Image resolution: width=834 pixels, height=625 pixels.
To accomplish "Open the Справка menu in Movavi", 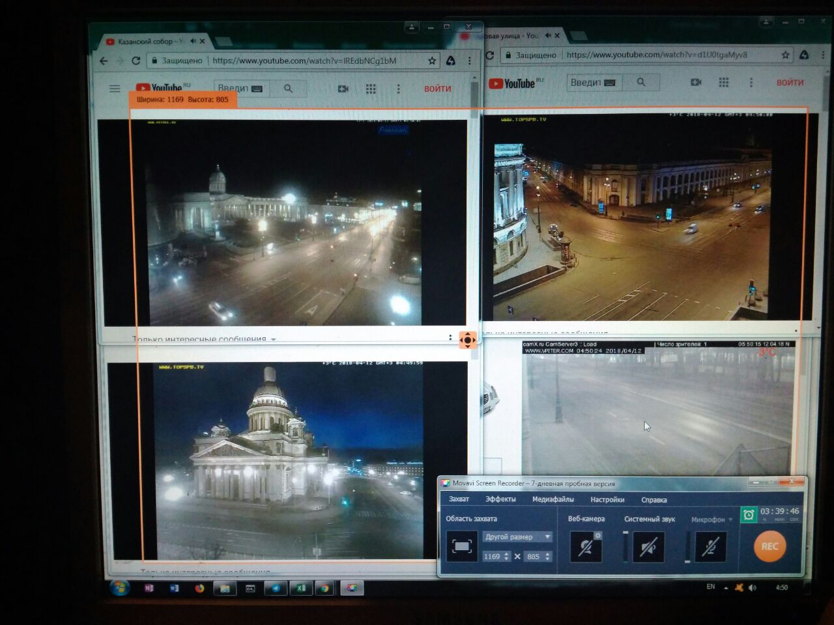I will coord(654,500).
